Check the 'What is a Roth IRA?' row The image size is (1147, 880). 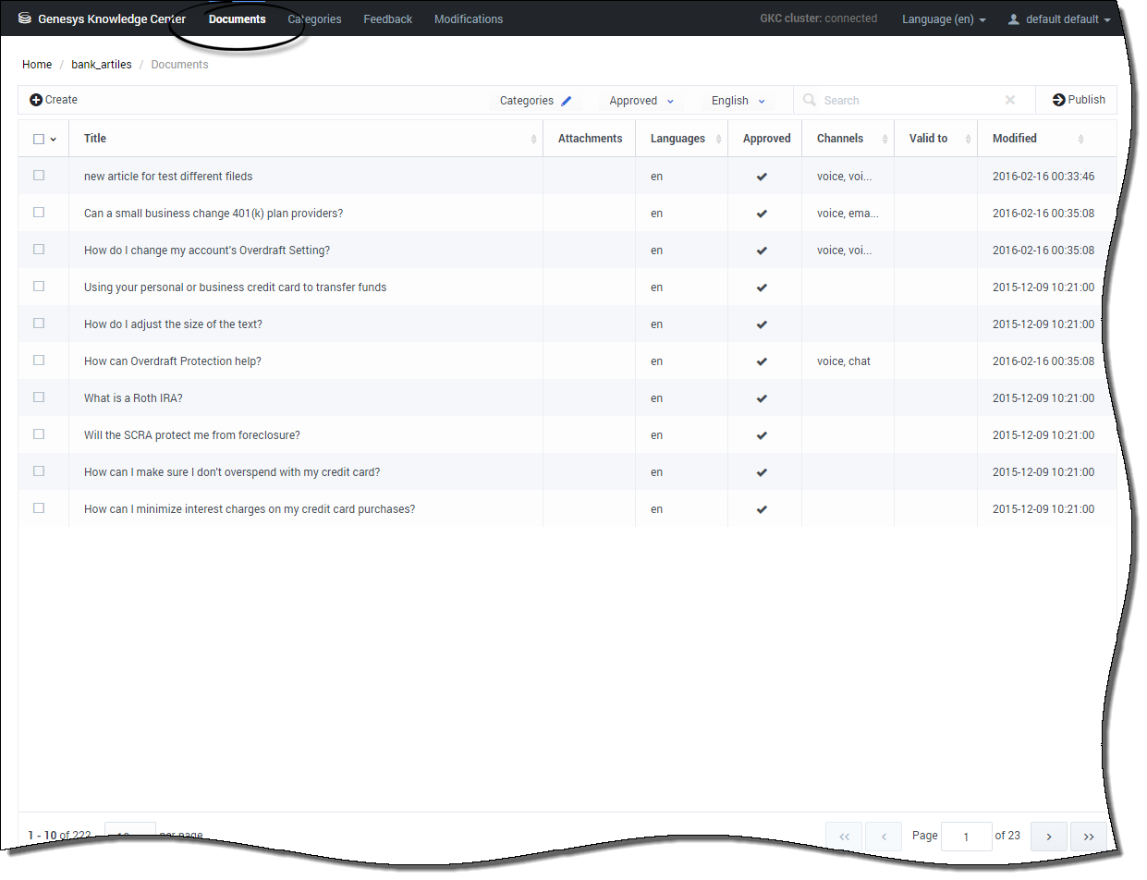39,397
